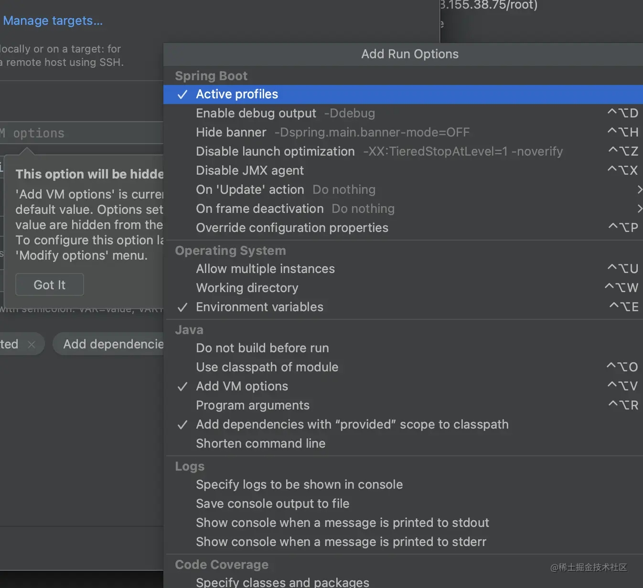Enable Show console when printed to stderr

(403, 542)
